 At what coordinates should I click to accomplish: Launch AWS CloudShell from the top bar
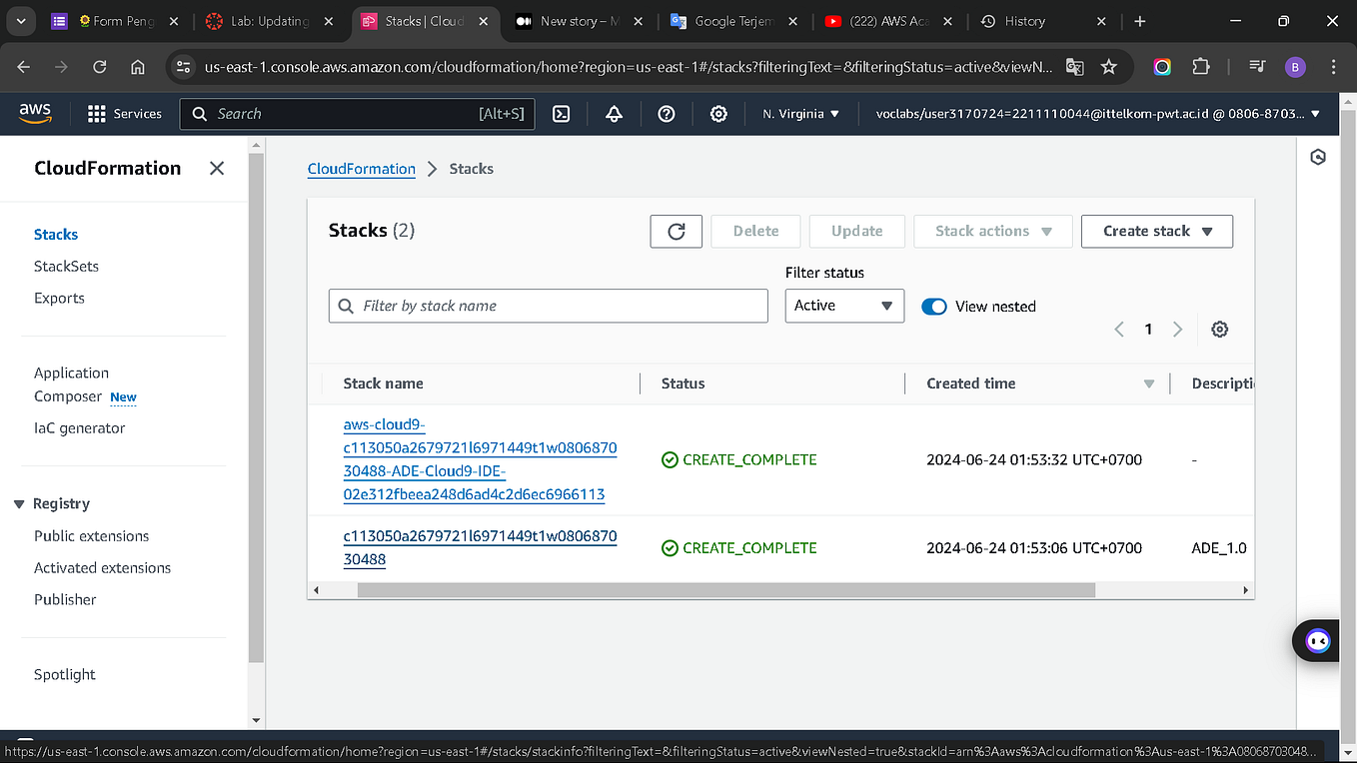(561, 113)
